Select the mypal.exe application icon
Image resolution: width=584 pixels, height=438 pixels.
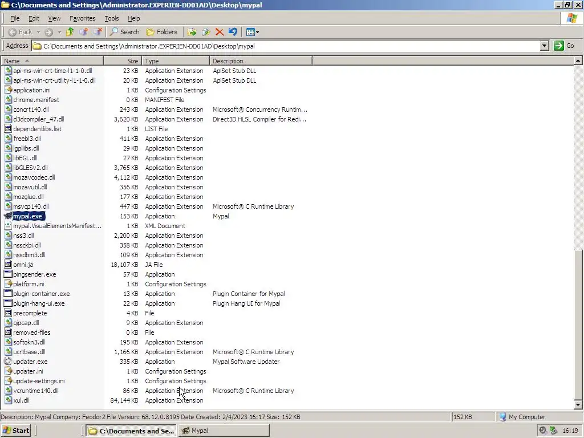(x=8, y=216)
